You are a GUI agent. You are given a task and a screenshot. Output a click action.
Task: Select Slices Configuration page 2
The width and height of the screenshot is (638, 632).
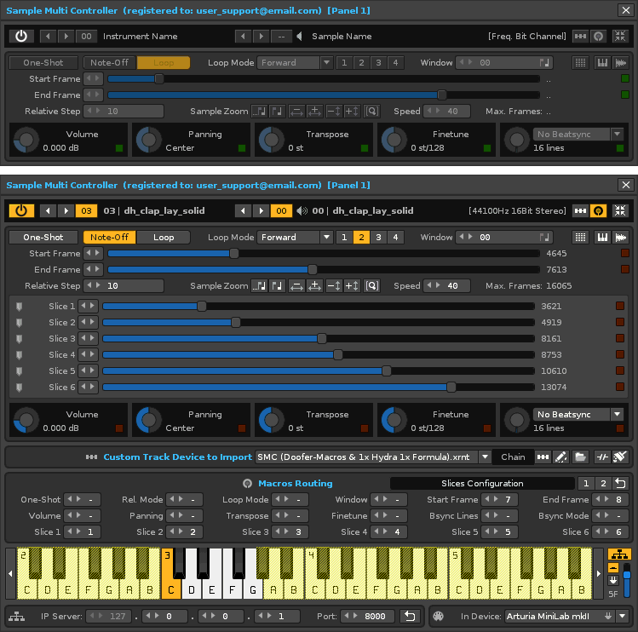602,483
